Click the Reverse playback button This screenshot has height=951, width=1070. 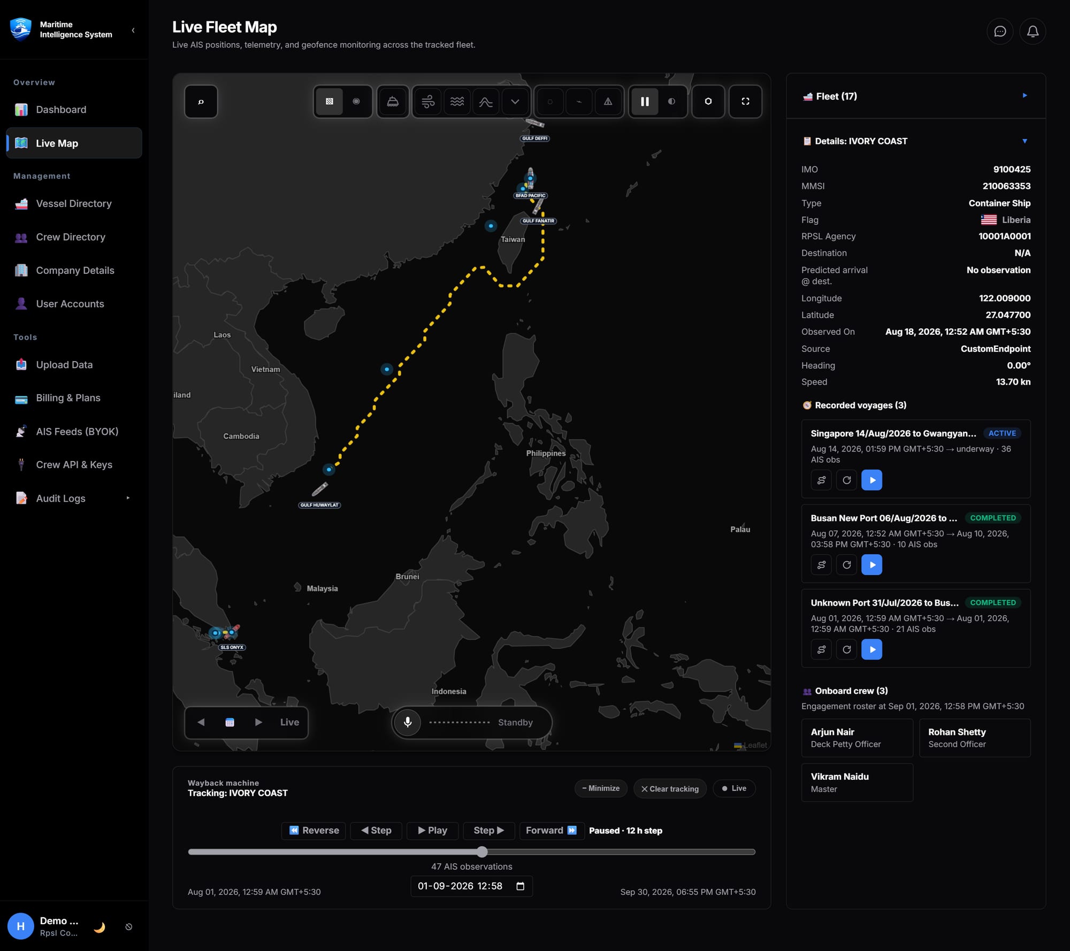(314, 831)
